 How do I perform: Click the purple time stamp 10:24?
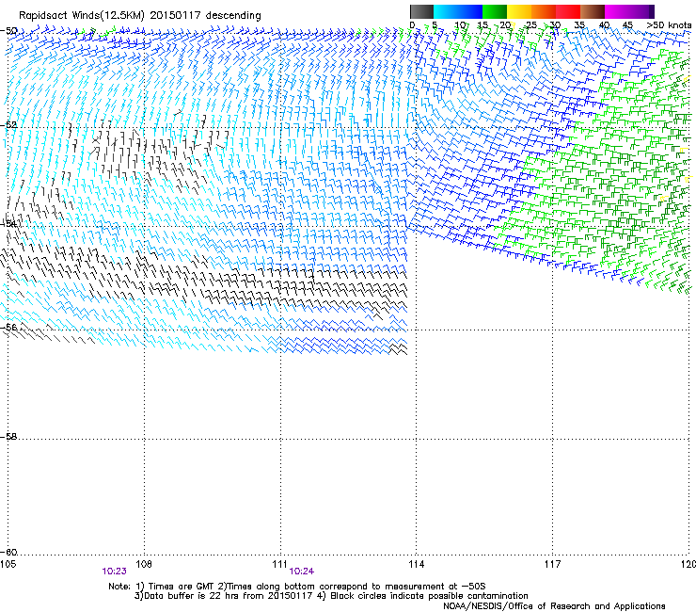point(302,572)
